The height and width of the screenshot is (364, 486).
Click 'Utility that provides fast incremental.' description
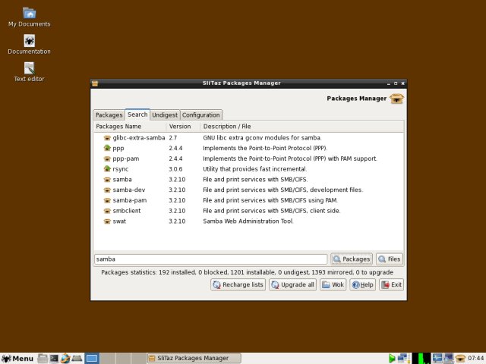coord(255,169)
